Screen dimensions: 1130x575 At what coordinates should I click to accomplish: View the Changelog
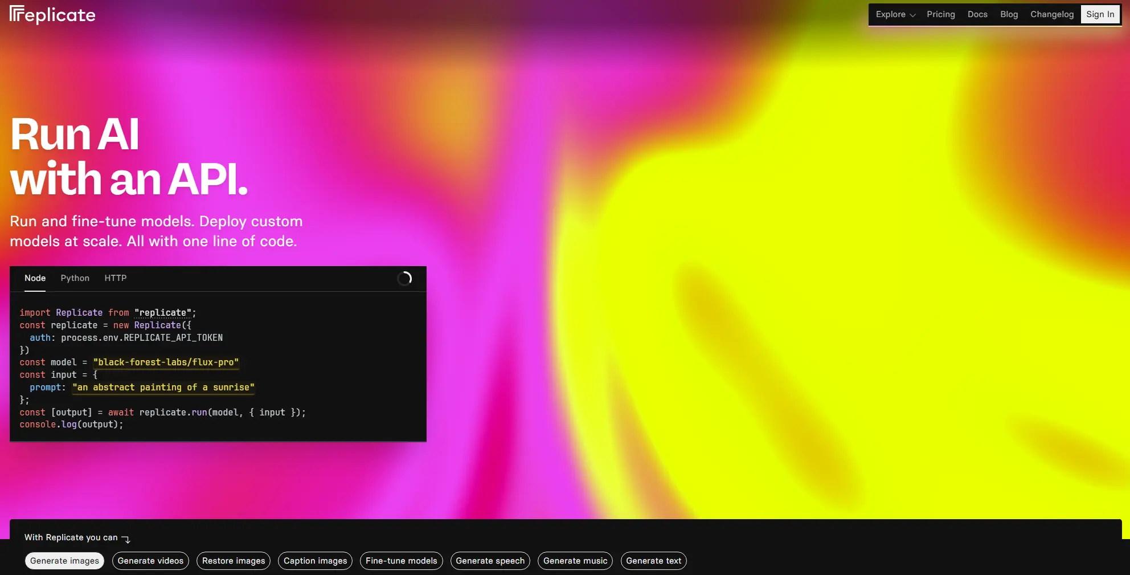1051,15
